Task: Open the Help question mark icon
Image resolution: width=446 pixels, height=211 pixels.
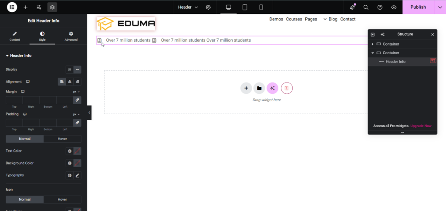Action: click(380, 7)
